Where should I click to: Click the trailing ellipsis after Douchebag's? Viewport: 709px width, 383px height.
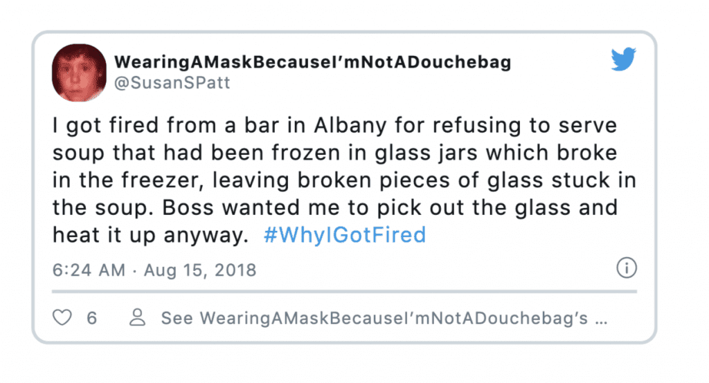(x=602, y=321)
